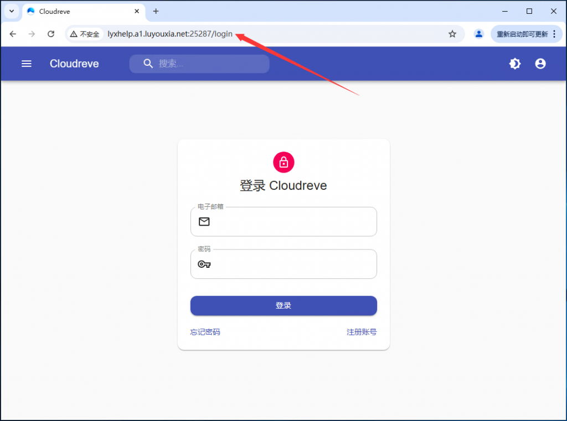Click the key icon in the password field
Image resolution: width=567 pixels, height=421 pixels.
click(x=204, y=264)
